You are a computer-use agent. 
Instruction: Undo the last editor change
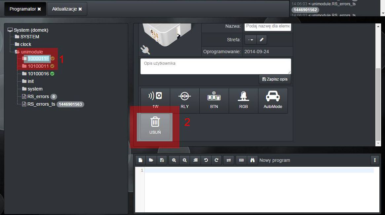coord(206,160)
